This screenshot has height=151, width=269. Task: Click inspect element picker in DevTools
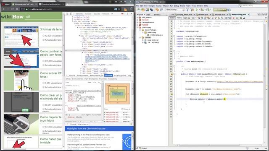67,14
